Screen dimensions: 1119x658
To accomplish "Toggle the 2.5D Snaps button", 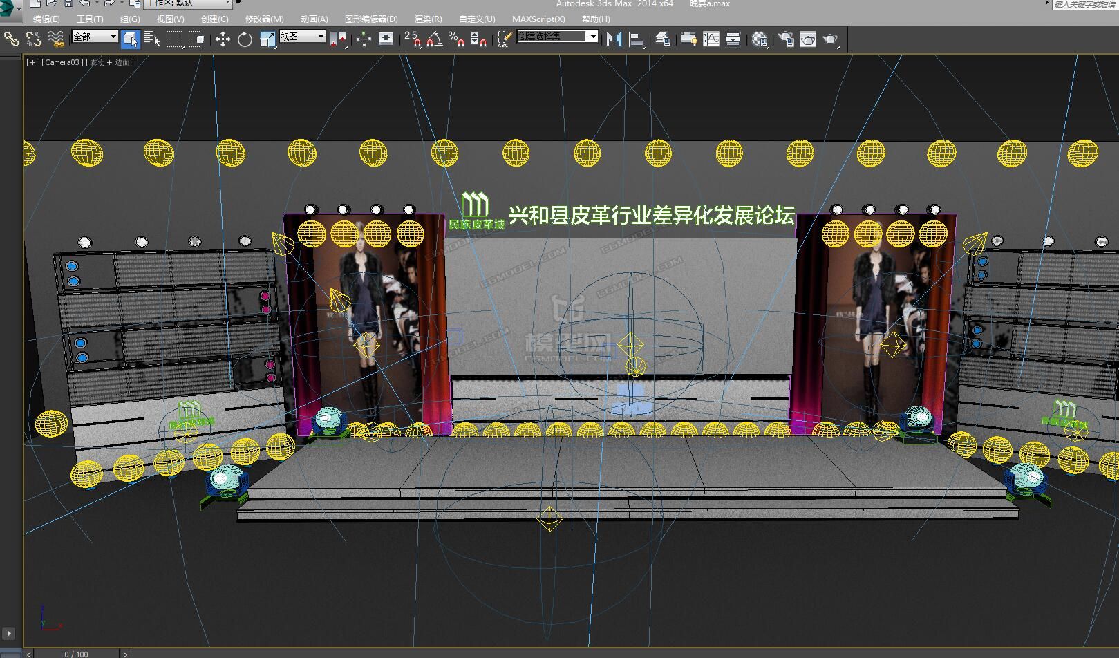I will (413, 39).
